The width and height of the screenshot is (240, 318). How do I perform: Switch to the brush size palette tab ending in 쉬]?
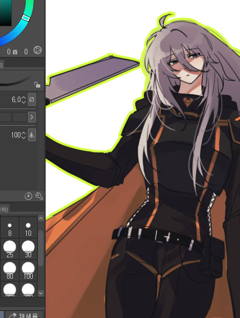click(4, 209)
